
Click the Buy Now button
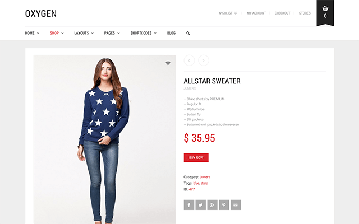click(x=196, y=157)
